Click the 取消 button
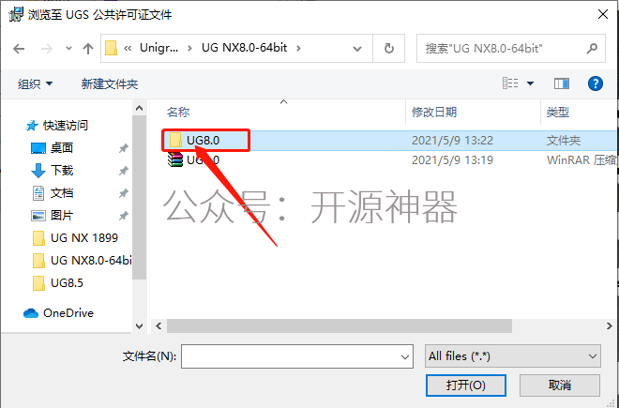The width and height of the screenshot is (619, 408). tap(560, 385)
